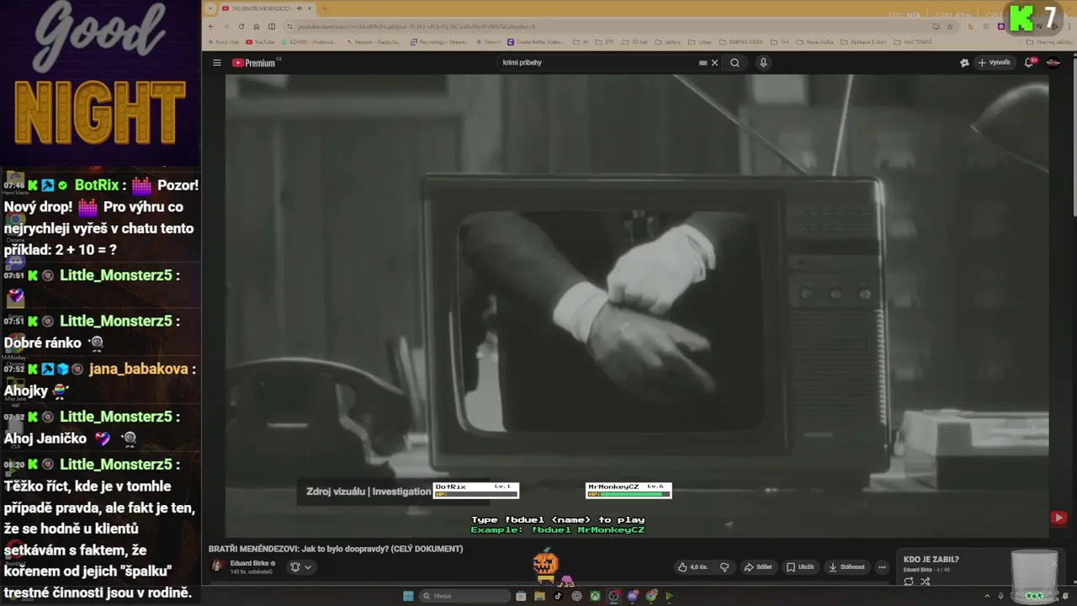
Task: Click the browser back arrow
Action: (210, 26)
